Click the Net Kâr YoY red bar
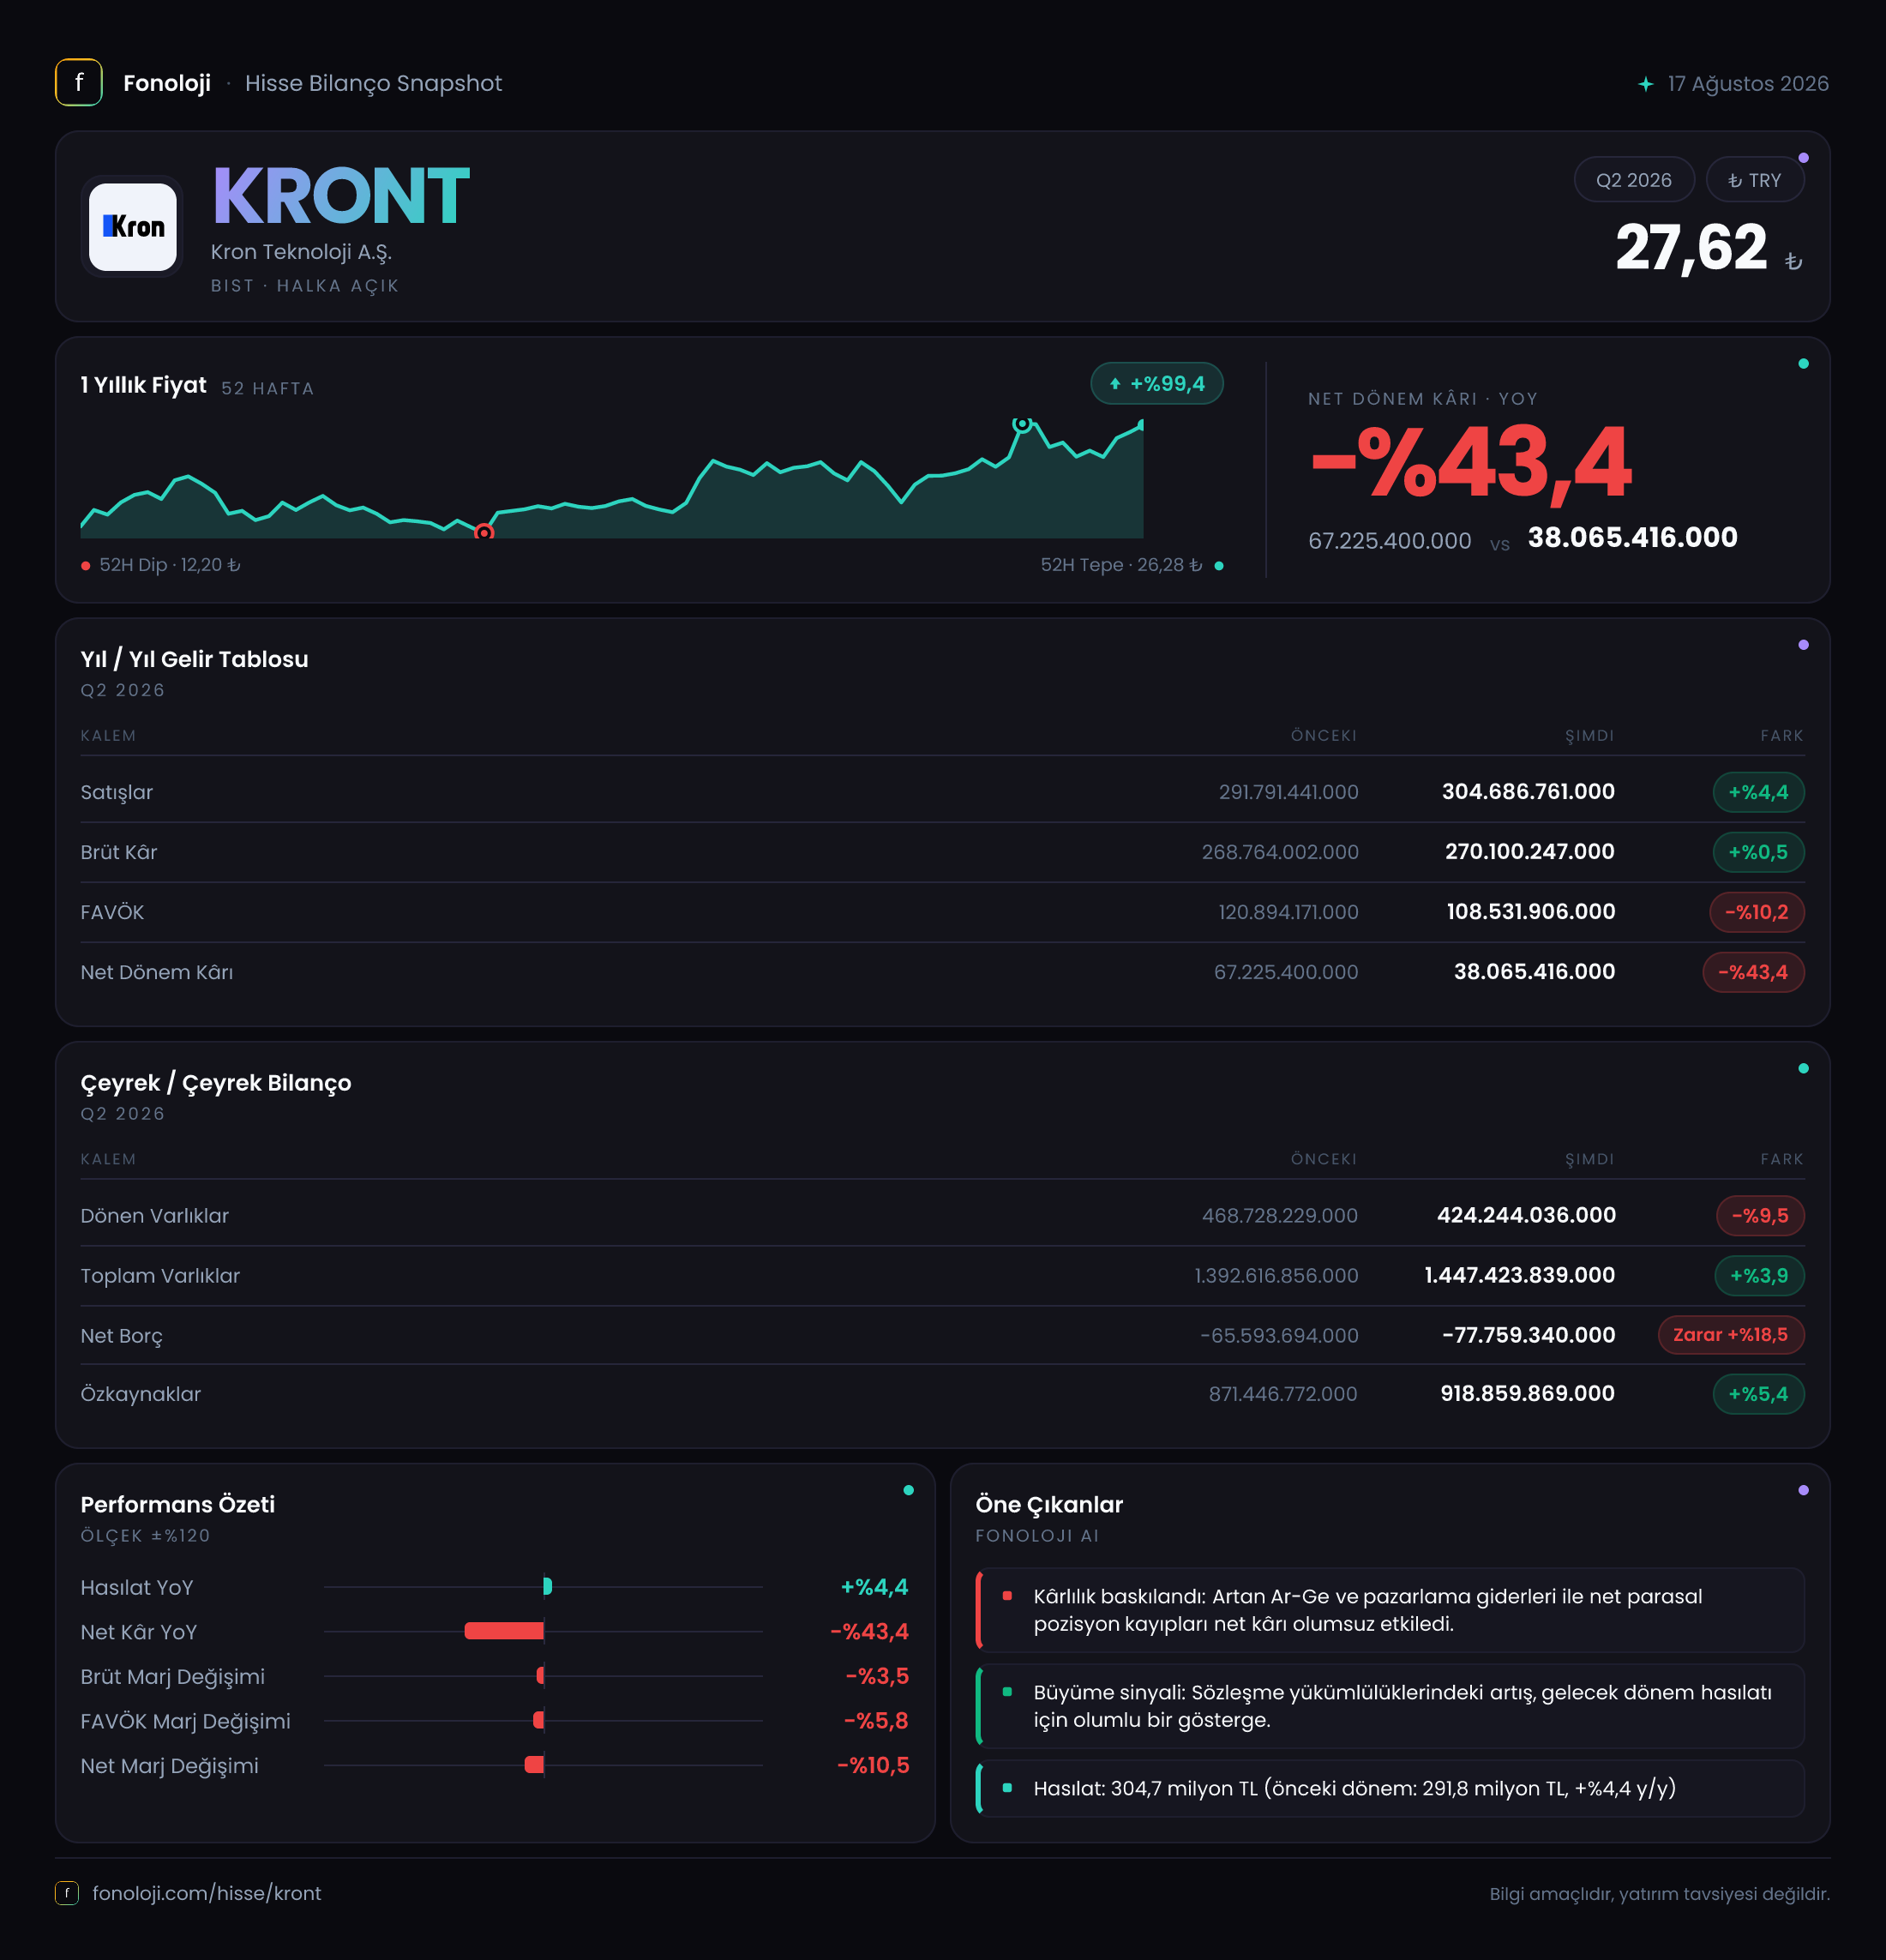1886x1960 pixels. coord(504,1631)
